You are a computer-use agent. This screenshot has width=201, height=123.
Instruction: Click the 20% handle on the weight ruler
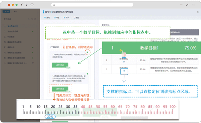pyautogui.click(x=50, y=117)
